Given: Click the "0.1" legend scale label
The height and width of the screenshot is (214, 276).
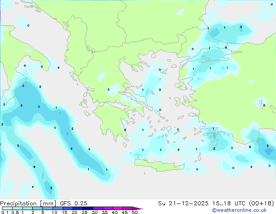Looking at the screenshot, I should coord(5,212).
